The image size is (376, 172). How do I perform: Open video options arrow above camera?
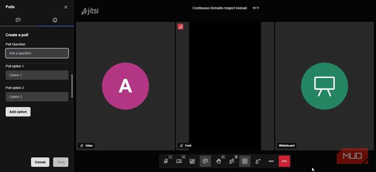click(x=183, y=157)
